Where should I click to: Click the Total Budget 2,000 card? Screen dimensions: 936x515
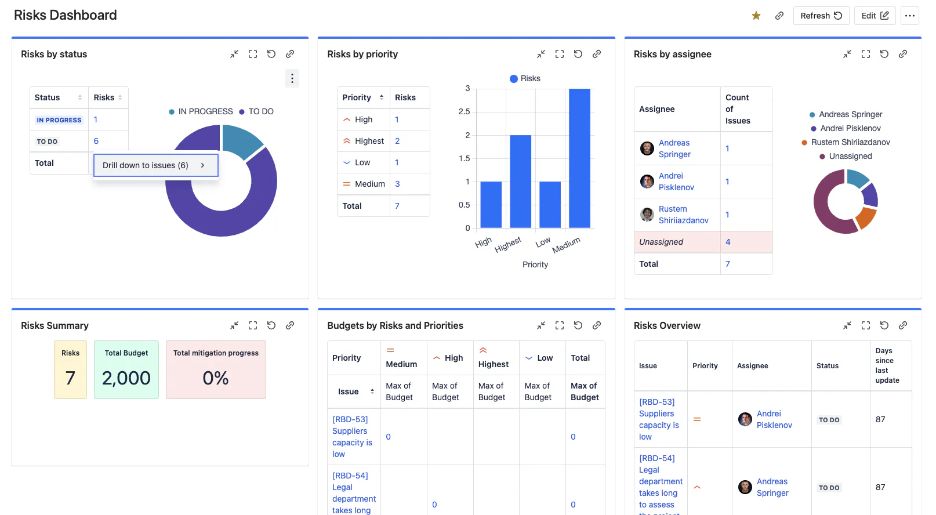pos(126,369)
